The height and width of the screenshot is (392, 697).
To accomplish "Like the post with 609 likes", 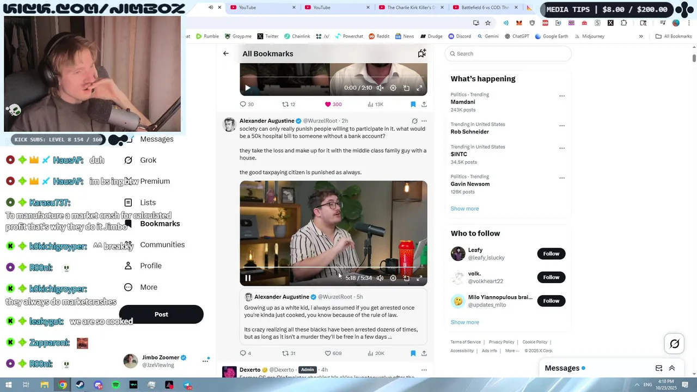I will pos(333,353).
